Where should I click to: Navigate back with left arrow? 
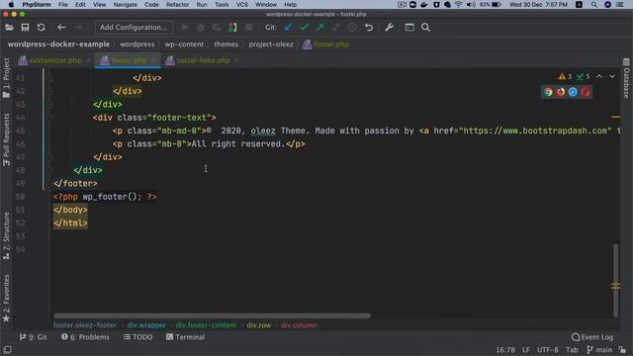61,28
